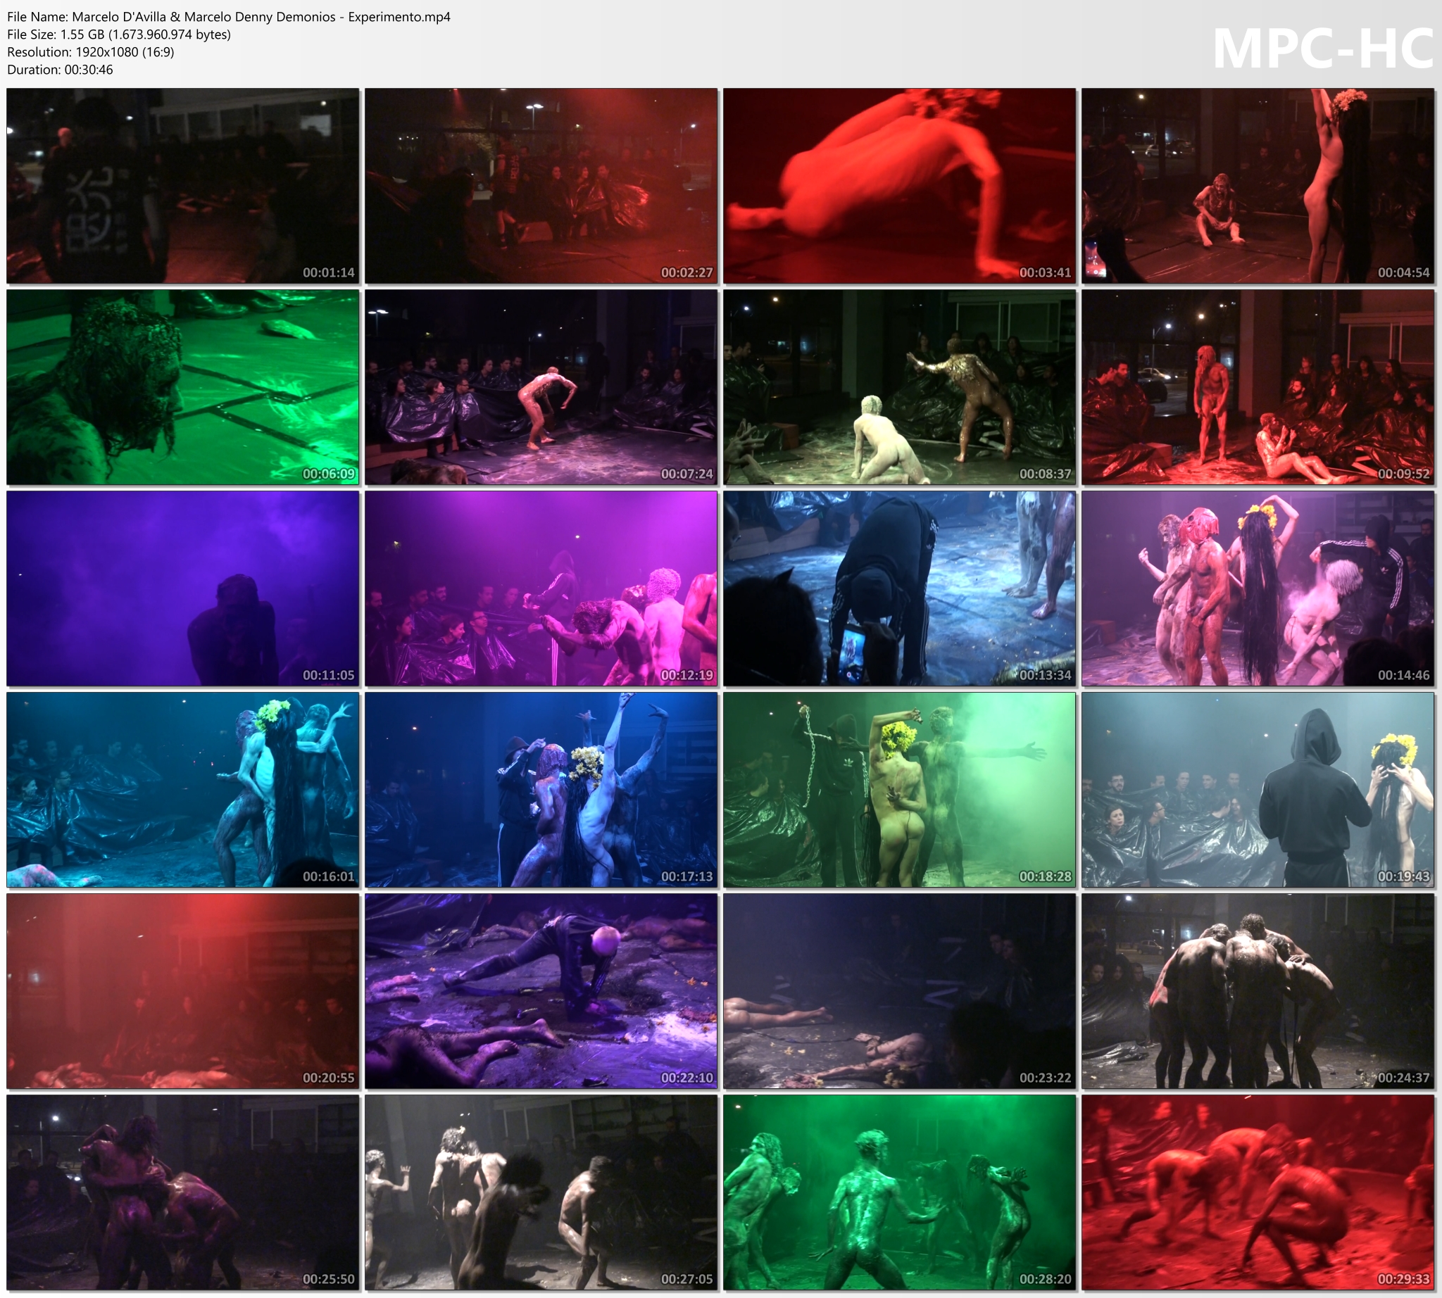Choose the thumbnail stamped 00:25:50
The height and width of the screenshot is (1298, 1442).
coord(182,1192)
